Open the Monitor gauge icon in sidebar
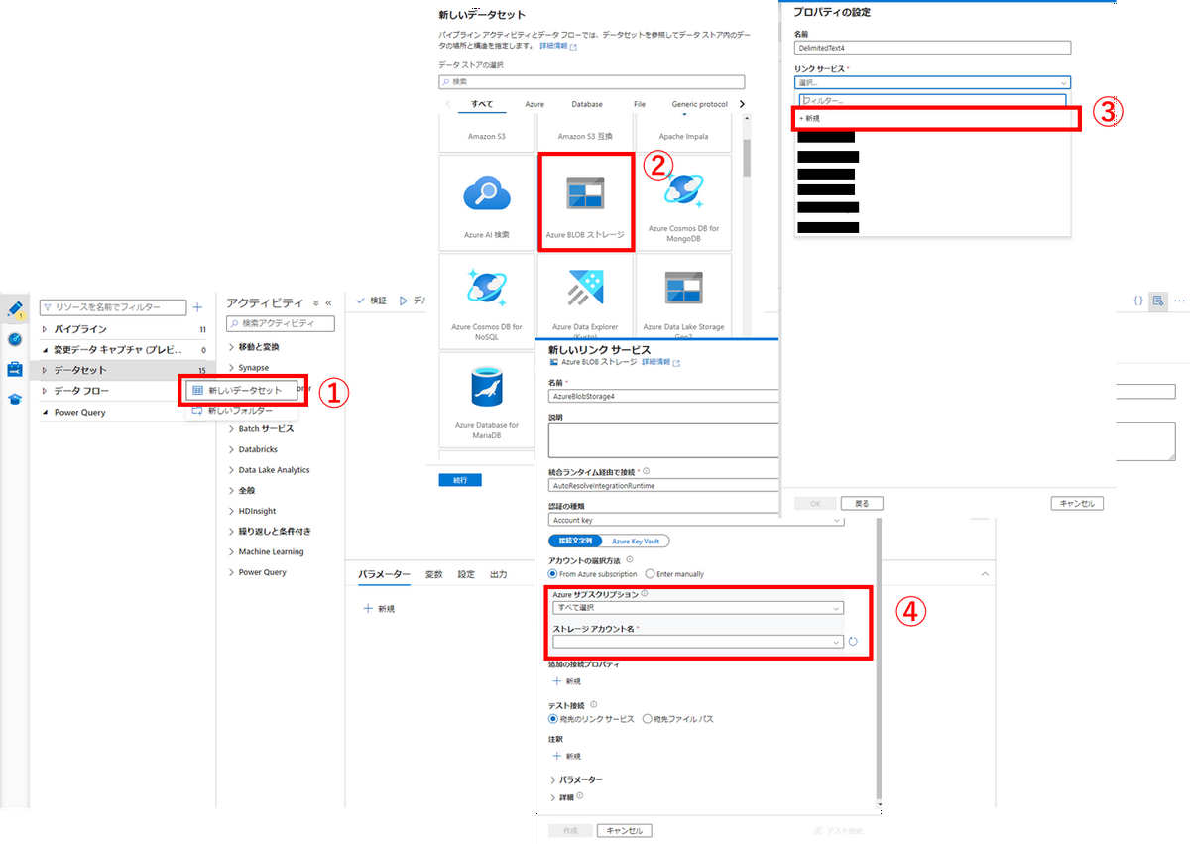The image size is (1190, 844). tap(15, 339)
